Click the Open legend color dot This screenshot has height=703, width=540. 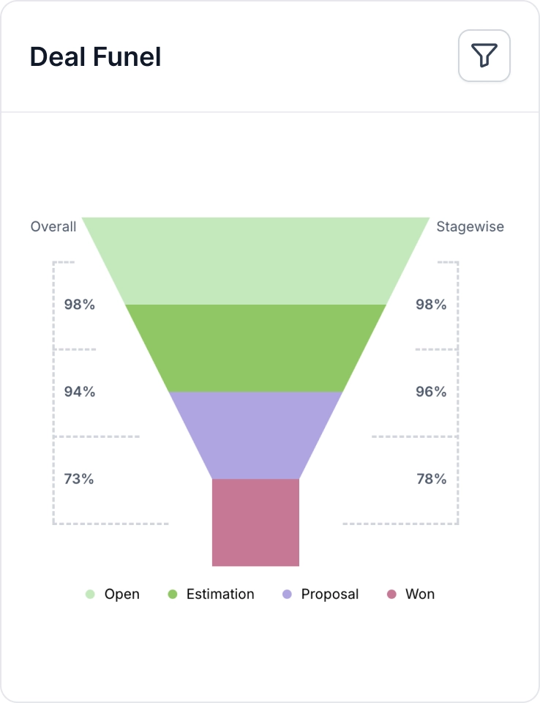coord(89,594)
